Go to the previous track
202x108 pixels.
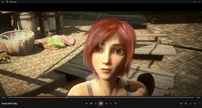(x=91, y=103)
